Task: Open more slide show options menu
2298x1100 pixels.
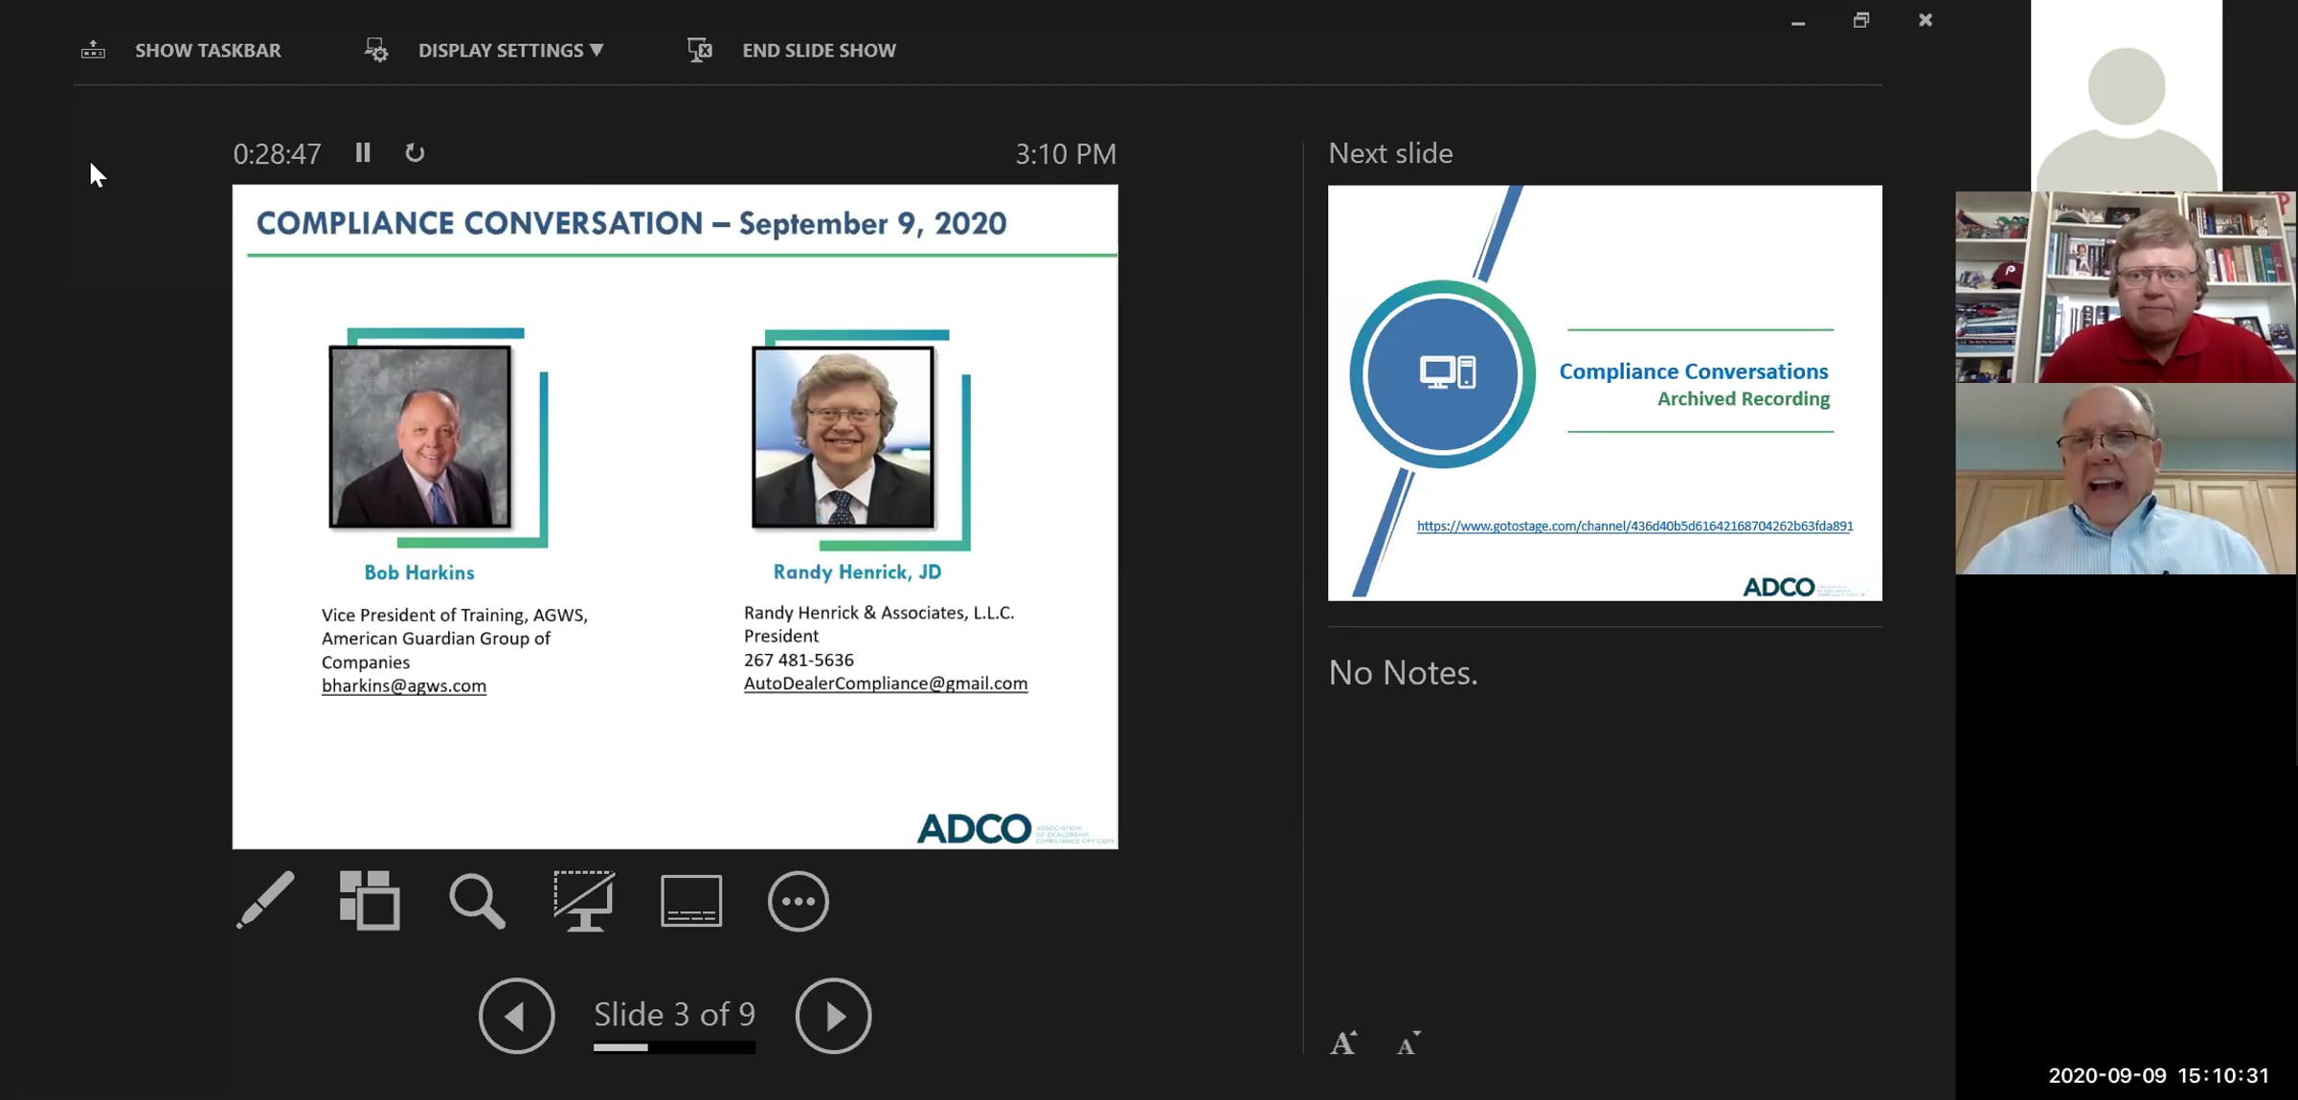Action: pos(799,901)
